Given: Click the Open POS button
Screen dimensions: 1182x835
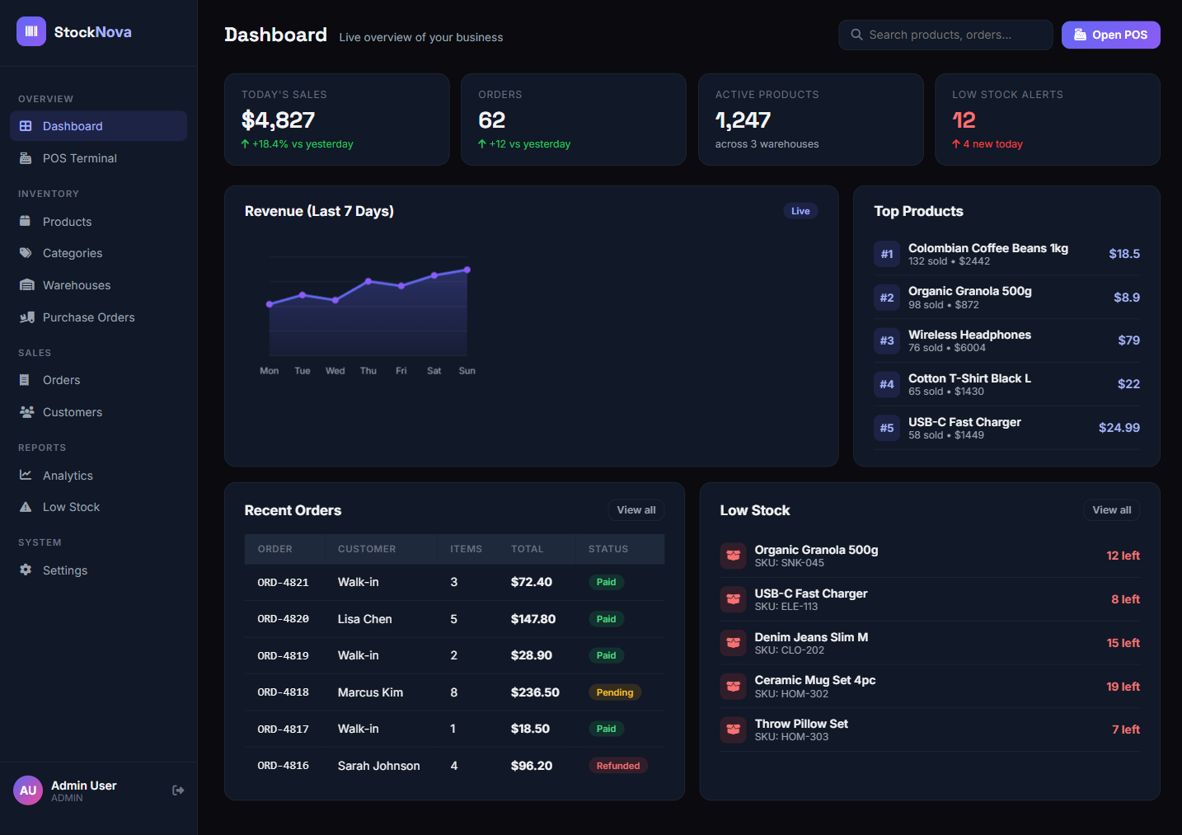Looking at the screenshot, I should 1110,35.
